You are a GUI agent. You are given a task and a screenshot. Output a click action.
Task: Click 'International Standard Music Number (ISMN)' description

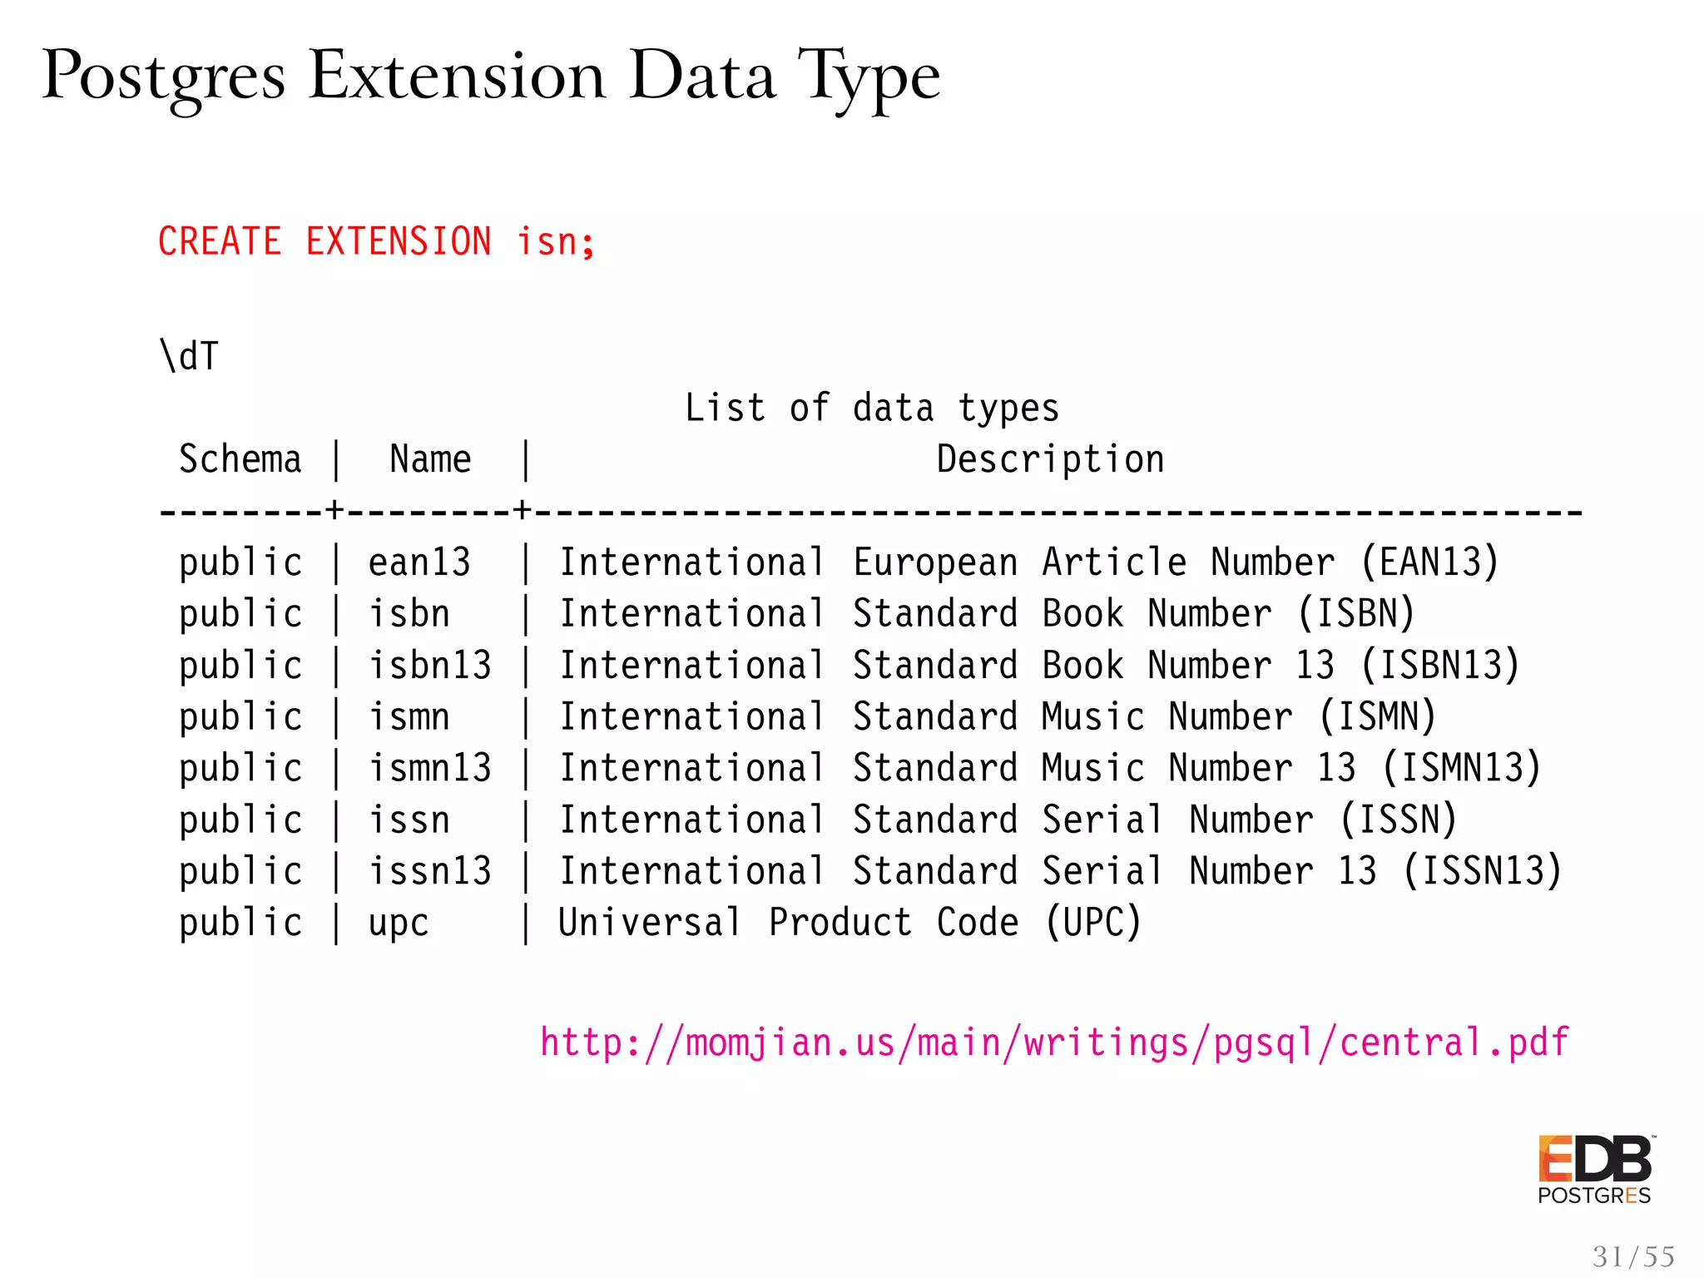(997, 717)
